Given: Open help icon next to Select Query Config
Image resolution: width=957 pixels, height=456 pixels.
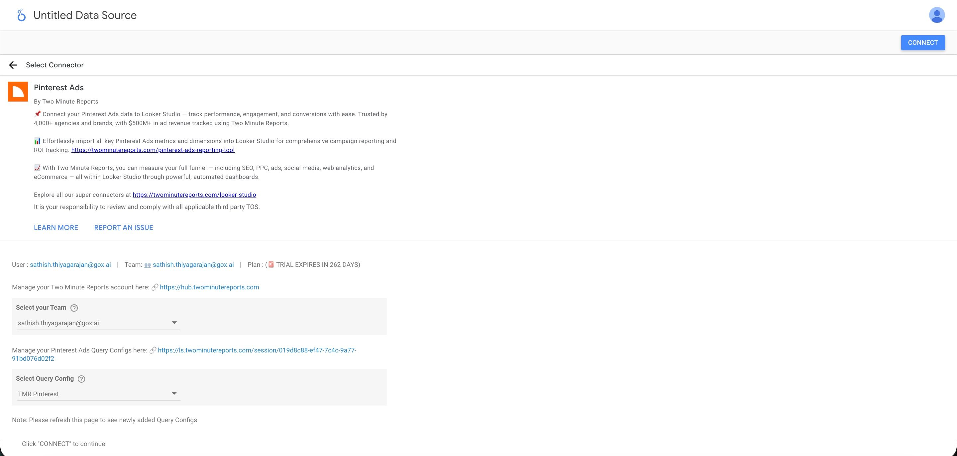Looking at the screenshot, I should pyautogui.click(x=81, y=379).
